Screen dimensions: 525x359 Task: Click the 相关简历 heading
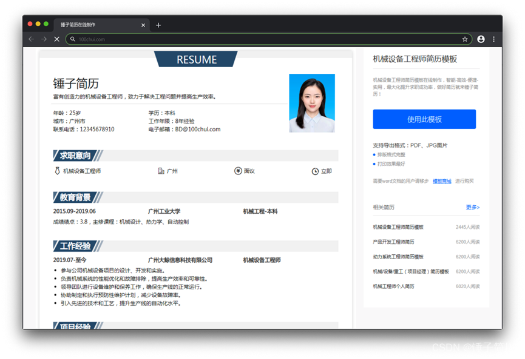coord(384,208)
